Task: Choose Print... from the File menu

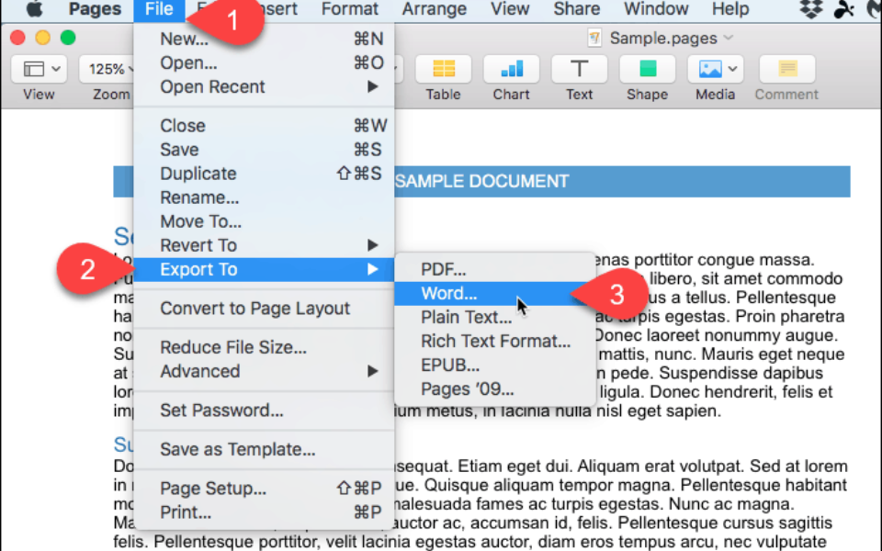Action: [264, 512]
